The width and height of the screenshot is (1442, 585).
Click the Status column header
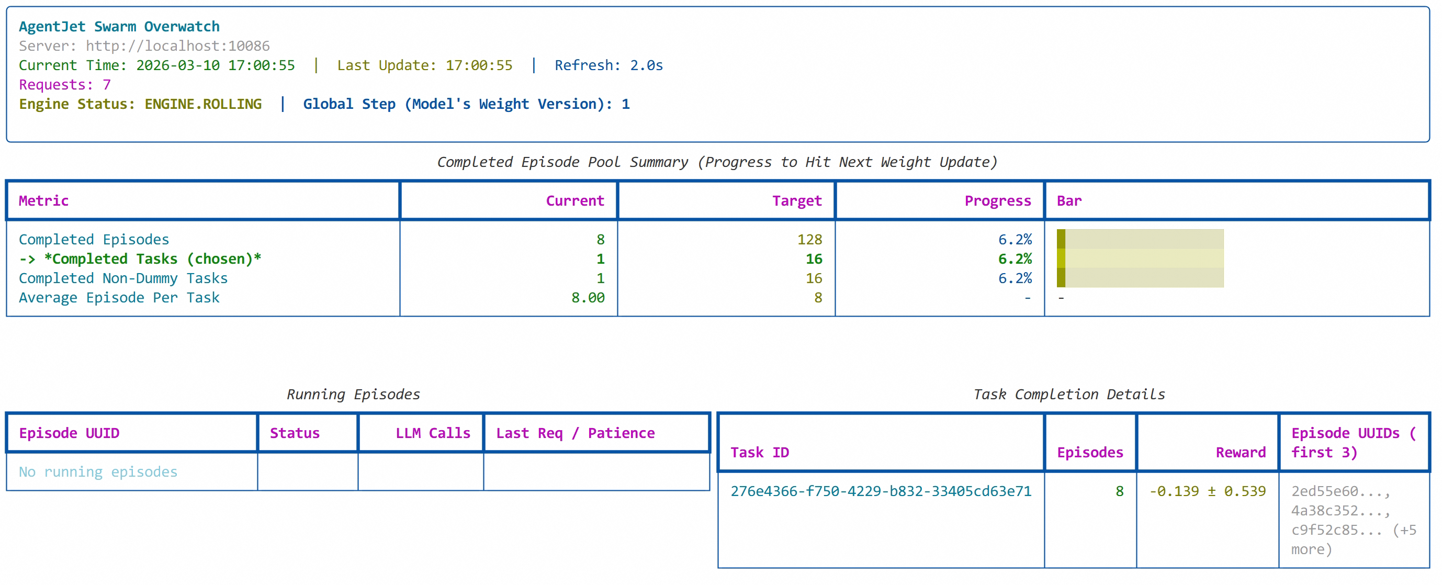(295, 433)
